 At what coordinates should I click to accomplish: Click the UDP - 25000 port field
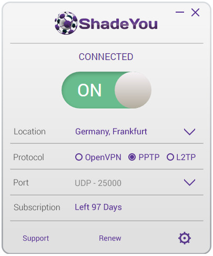(98, 183)
